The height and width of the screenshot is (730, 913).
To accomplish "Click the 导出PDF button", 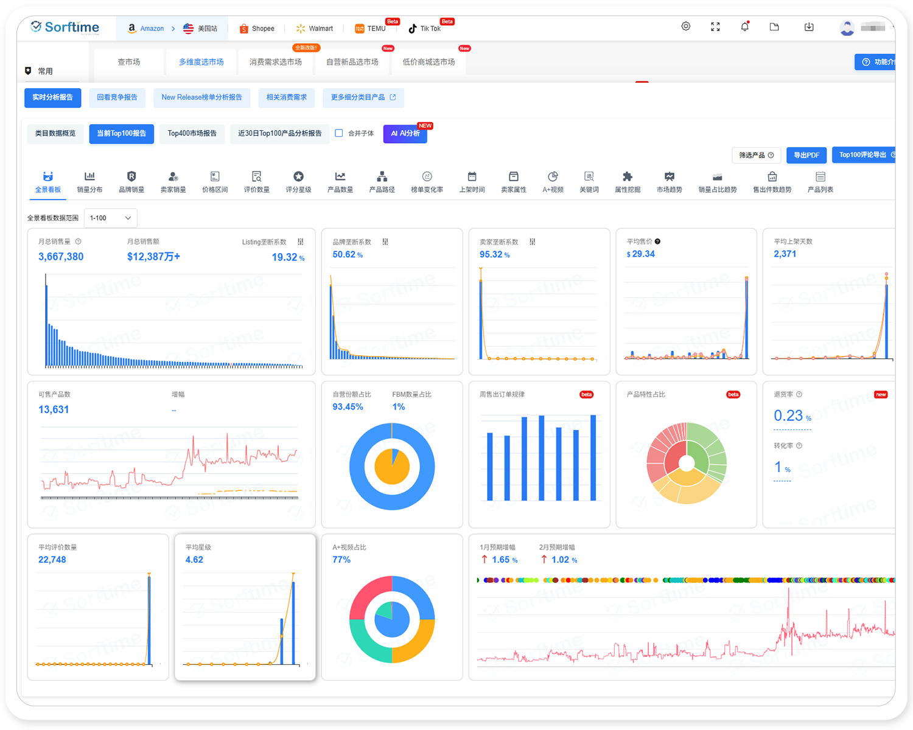I will 806,155.
